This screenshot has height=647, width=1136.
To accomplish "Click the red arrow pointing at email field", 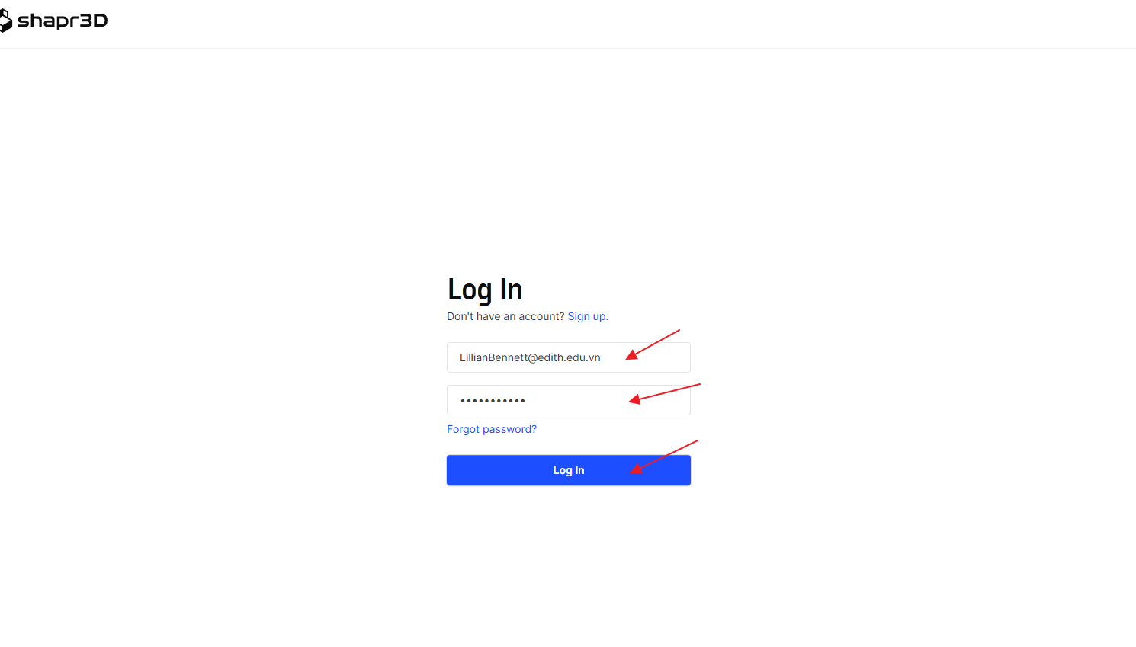I will (x=653, y=344).
